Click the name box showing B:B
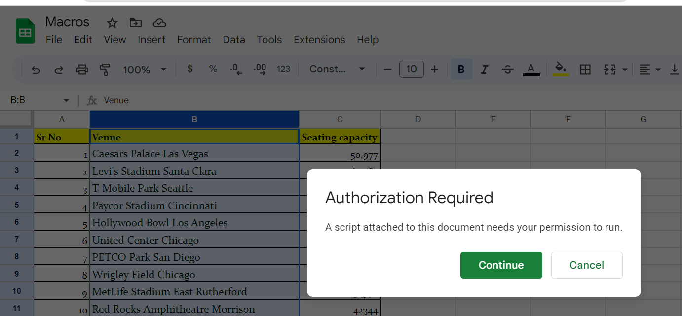The width and height of the screenshot is (682, 316). 34,100
